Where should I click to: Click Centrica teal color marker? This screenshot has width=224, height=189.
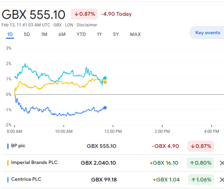point(8,180)
